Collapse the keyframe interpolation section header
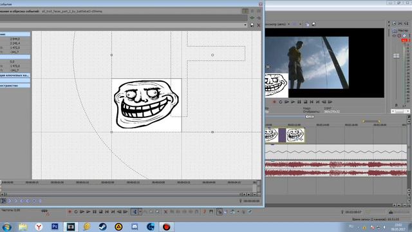412x232 pixels. [15, 75]
